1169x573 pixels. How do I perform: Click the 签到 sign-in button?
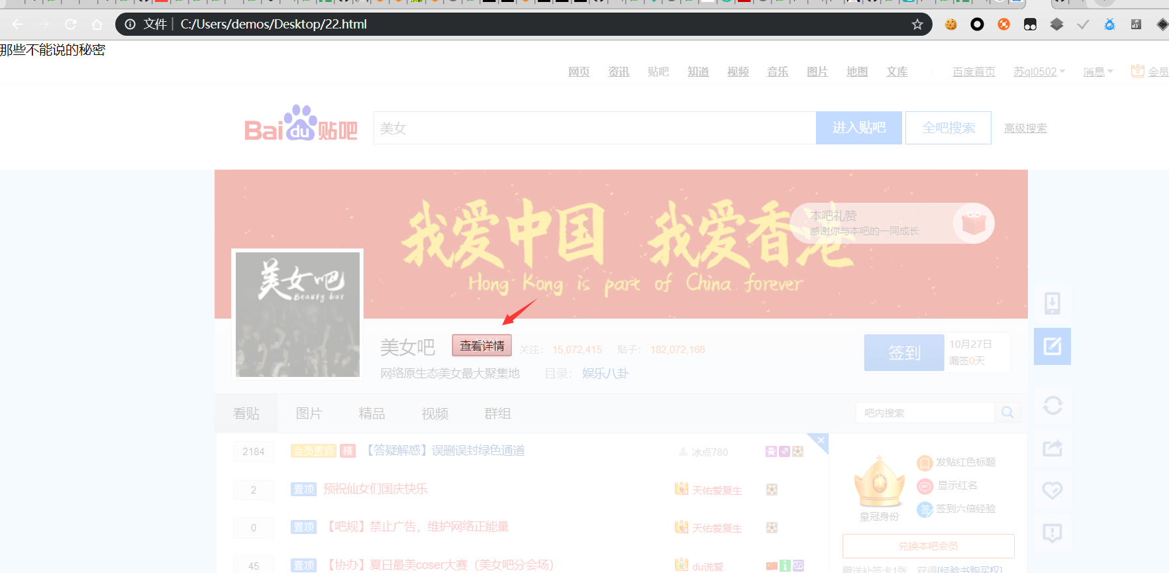904,352
